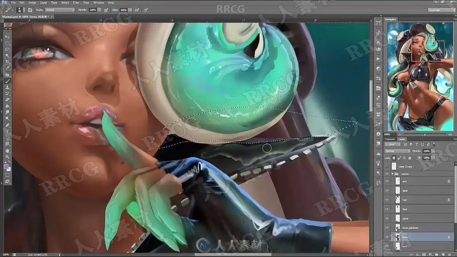Click the Navigator preview thumbnail
This screenshot has width=457, height=257.
point(420,77)
